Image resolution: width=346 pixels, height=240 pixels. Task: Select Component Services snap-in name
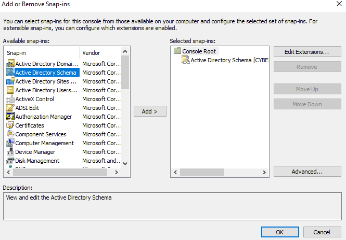[41, 134]
